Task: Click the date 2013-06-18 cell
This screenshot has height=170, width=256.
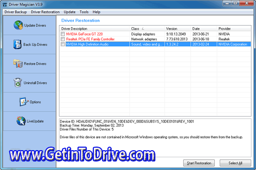Action: coord(201,39)
